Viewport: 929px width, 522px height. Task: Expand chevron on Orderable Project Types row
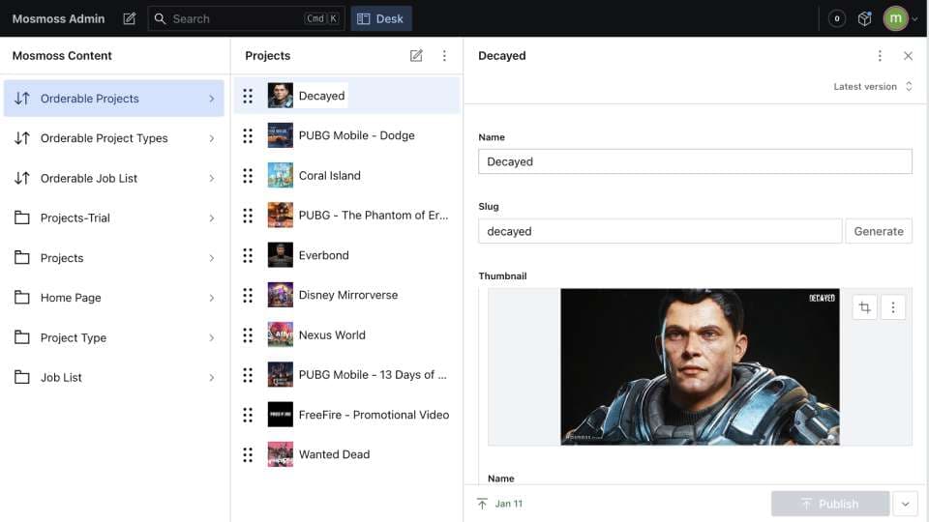[212, 138]
